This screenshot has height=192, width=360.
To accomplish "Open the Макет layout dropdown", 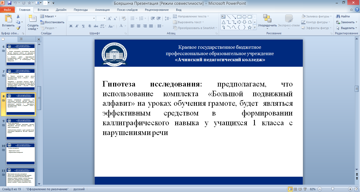I will [x=48, y=16].
